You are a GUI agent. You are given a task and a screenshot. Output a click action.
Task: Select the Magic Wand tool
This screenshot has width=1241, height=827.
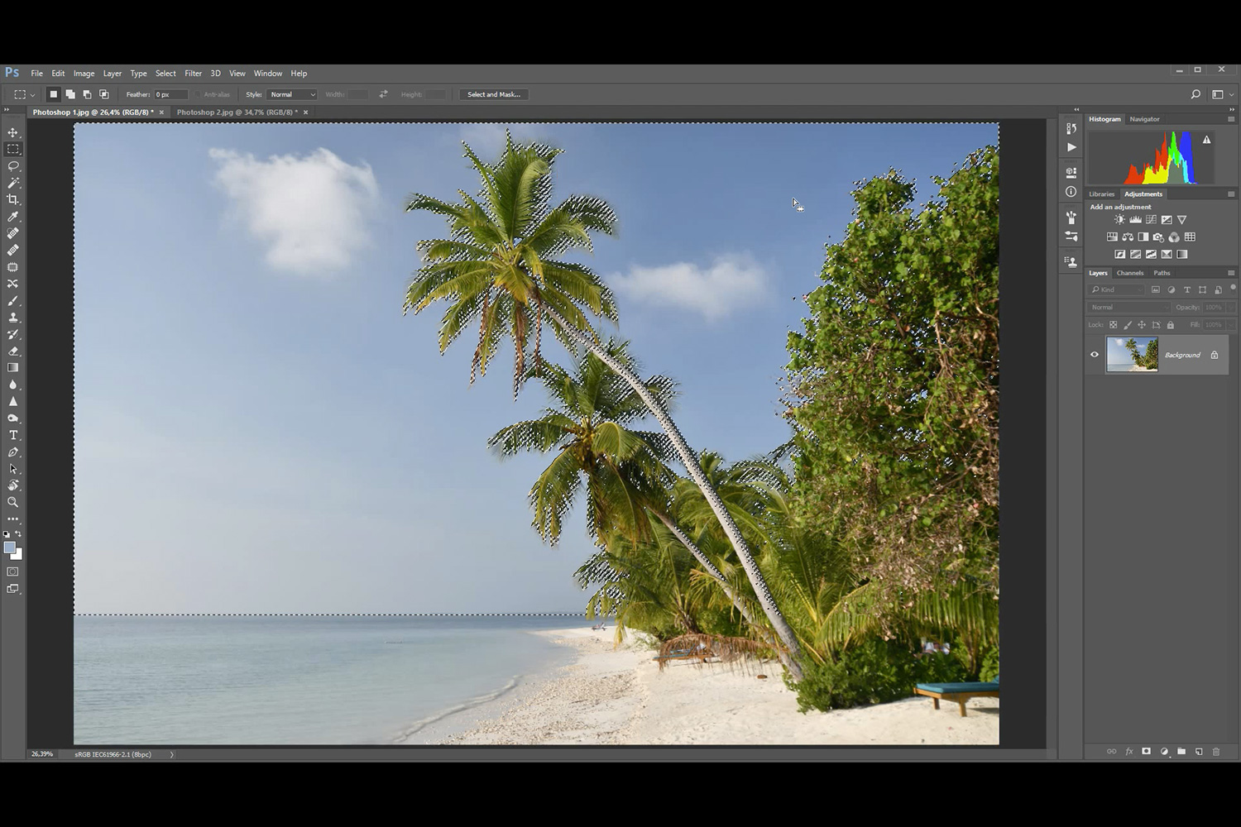(x=13, y=183)
